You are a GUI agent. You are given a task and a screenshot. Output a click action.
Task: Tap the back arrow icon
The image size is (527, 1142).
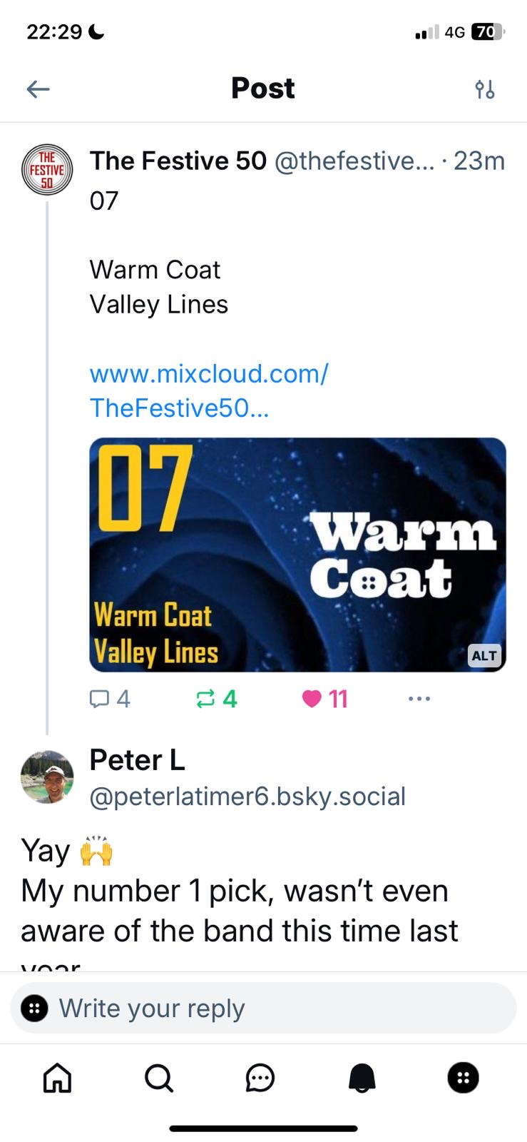[38, 89]
